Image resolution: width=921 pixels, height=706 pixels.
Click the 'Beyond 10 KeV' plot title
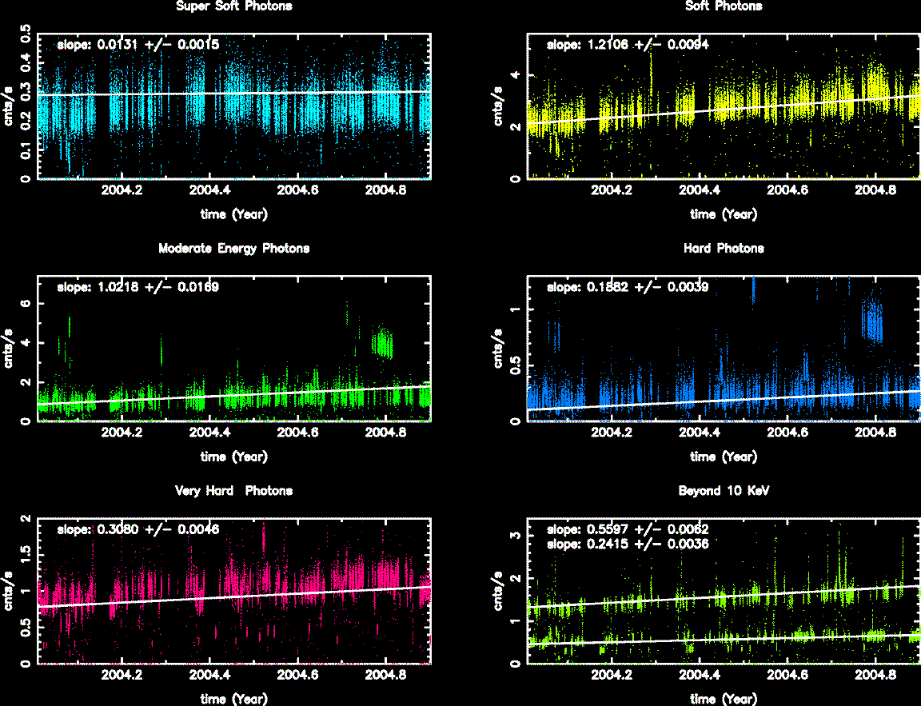click(x=724, y=491)
